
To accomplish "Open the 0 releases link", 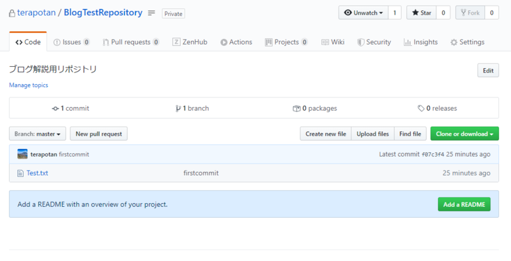I will [438, 108].
